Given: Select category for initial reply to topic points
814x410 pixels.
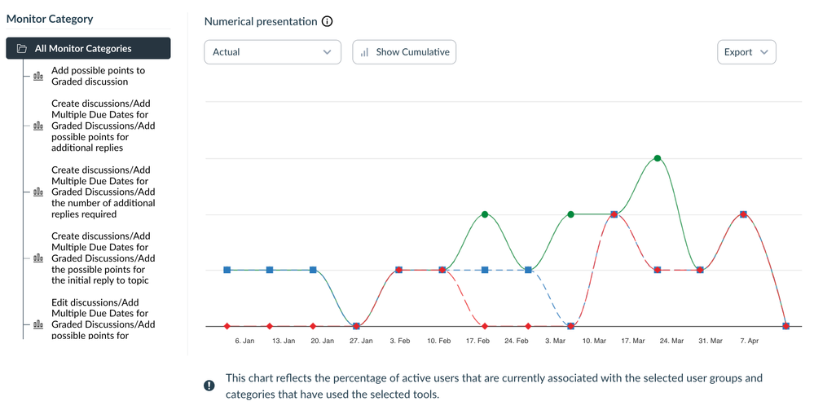Looking at the screenshot, I should coord(103,258).
